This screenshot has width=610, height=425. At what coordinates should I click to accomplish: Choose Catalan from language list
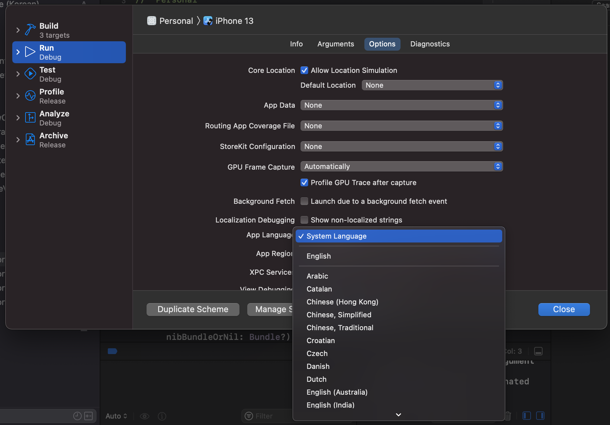(x=399, y=289)
